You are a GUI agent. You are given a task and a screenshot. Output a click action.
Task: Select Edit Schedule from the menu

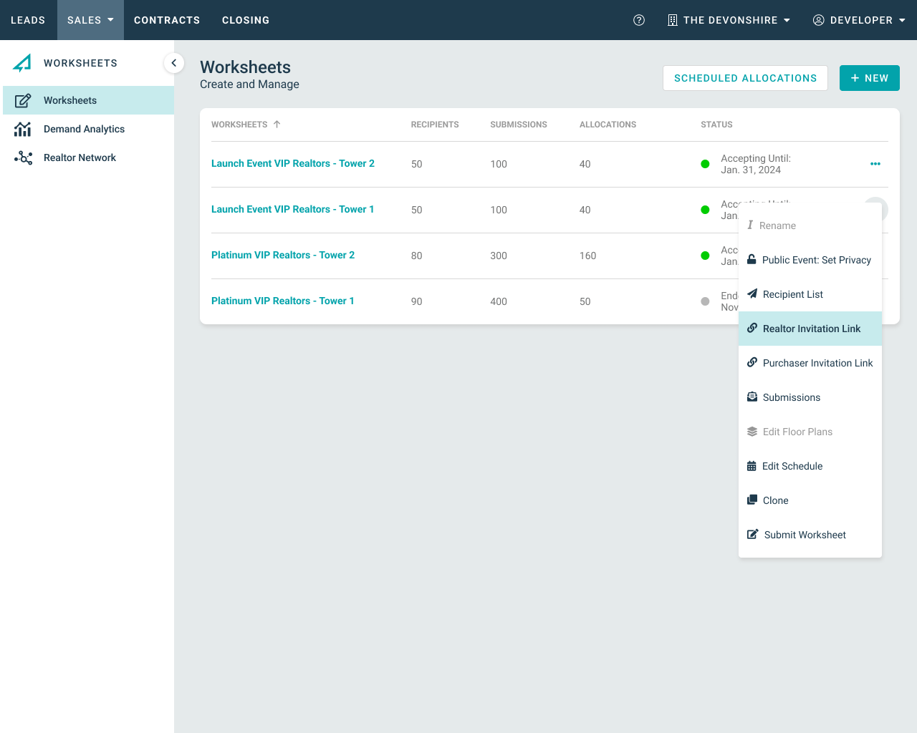pos(792,466)
